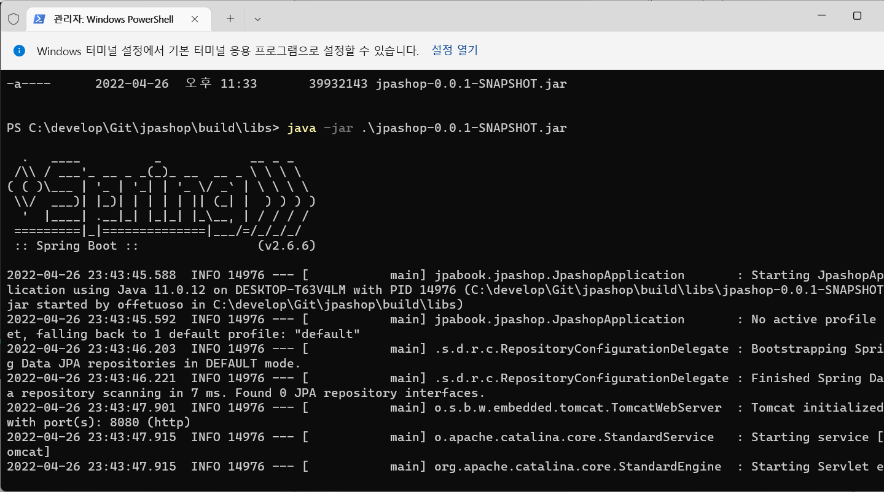This screenshot has width=884, height=492.
Task: Click the date 2022-04-26 in file listing
Action: click(132, 84)
